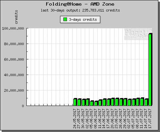
Task: Click the green bar above 08.07.2017
Action: click(138, 102)
